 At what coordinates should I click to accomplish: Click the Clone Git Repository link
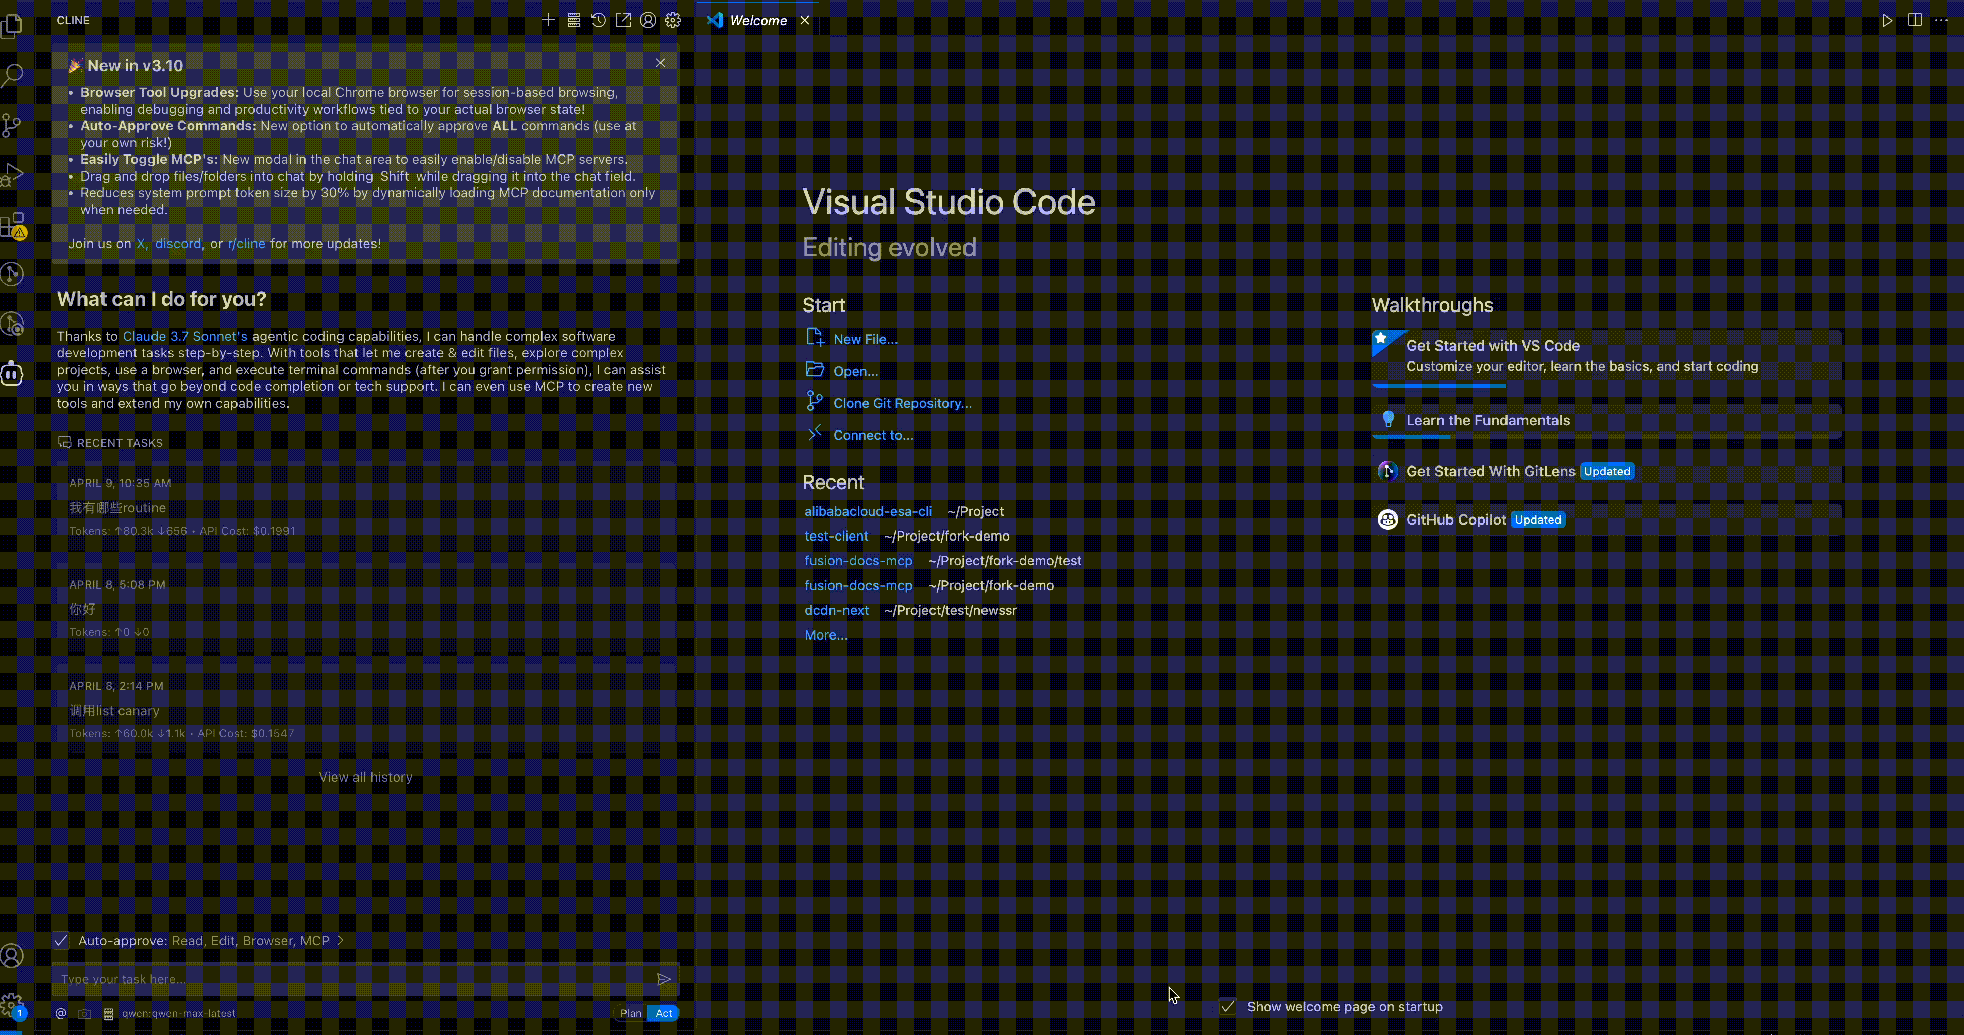pos(902,403)
